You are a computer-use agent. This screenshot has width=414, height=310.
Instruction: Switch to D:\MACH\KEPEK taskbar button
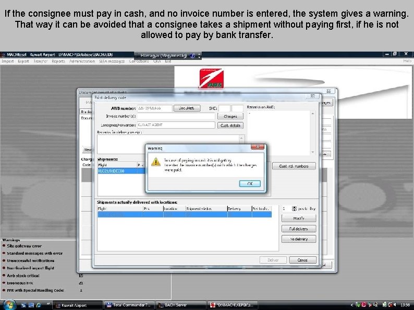(233, 305)
